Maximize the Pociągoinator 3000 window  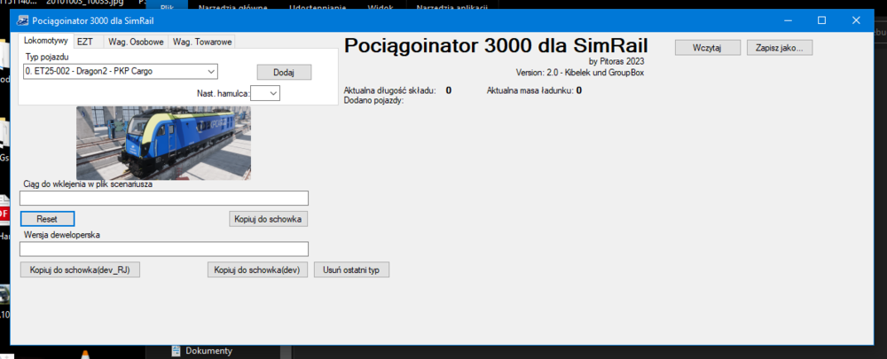coord(821,20)
